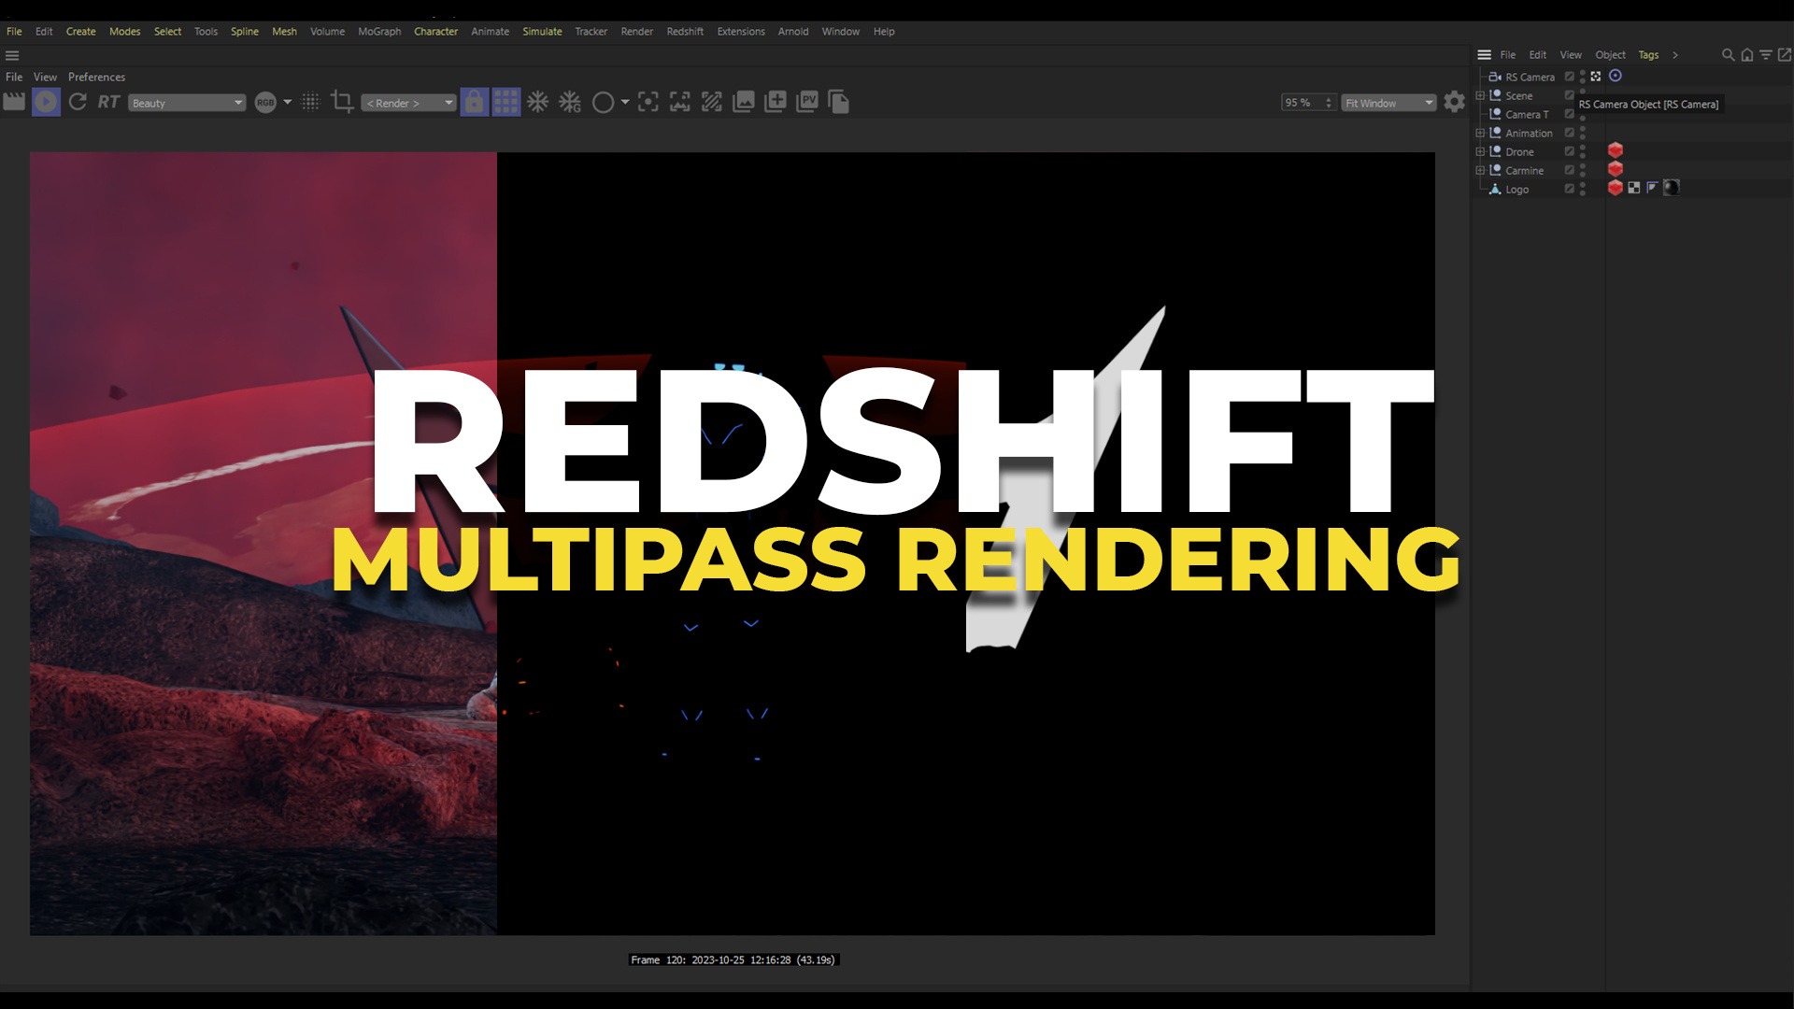
Task: Toggle the Carmine layer enable checkbox
Action: pyautogui.click(x=1570, y=170)
